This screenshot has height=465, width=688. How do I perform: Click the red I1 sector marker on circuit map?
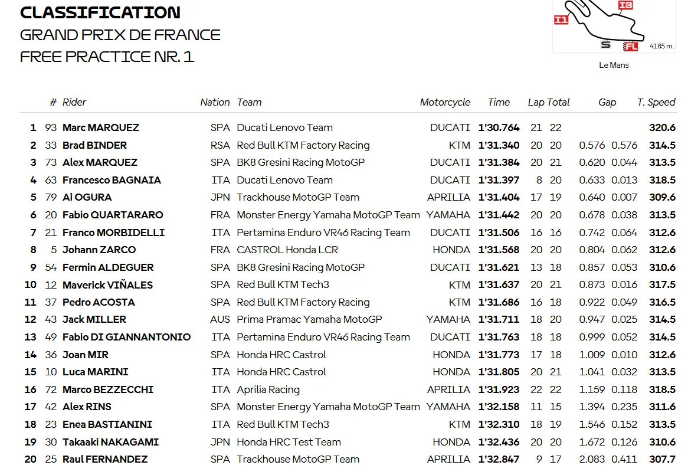[561, 19]
